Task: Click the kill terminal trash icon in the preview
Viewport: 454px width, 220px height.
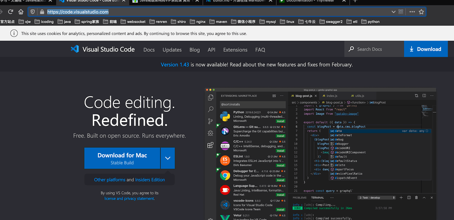Action: [416, 198]
